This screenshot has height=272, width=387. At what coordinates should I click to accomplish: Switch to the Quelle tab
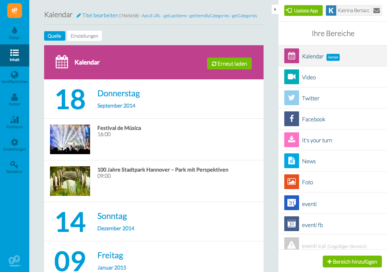tap(55, 36)
